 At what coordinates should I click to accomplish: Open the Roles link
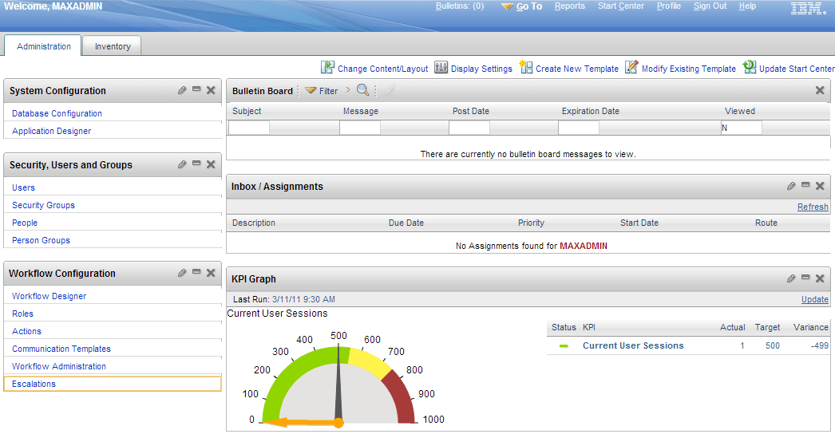click(x=23, y=314)
